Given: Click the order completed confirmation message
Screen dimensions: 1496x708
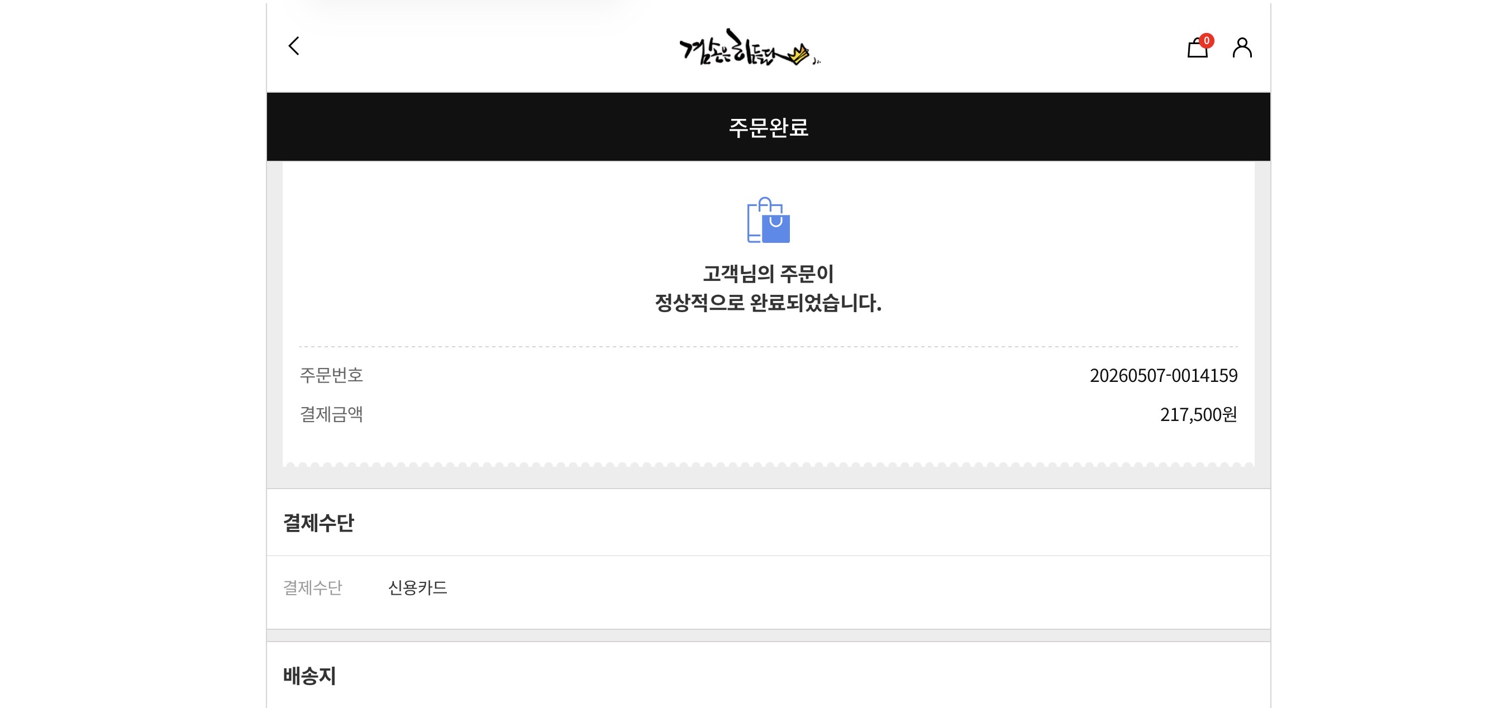Looking at the screenshot, I should coord(768,288).
